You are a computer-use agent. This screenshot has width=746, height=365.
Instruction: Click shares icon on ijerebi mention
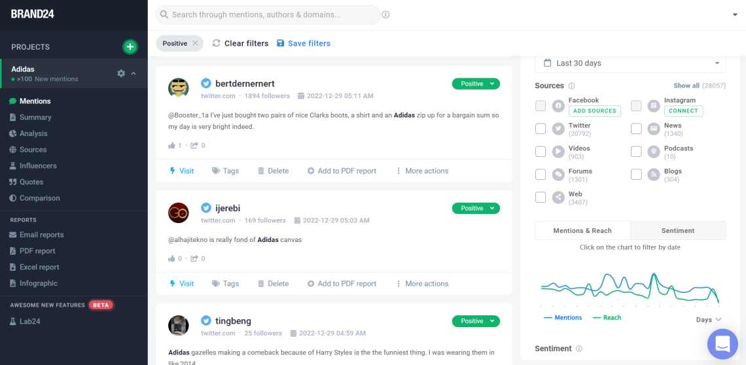194,259
